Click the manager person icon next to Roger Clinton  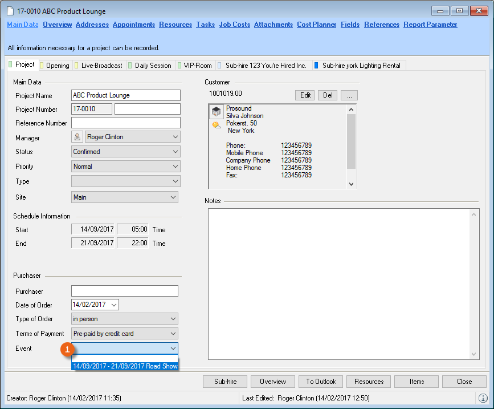[x=77, y=137]
